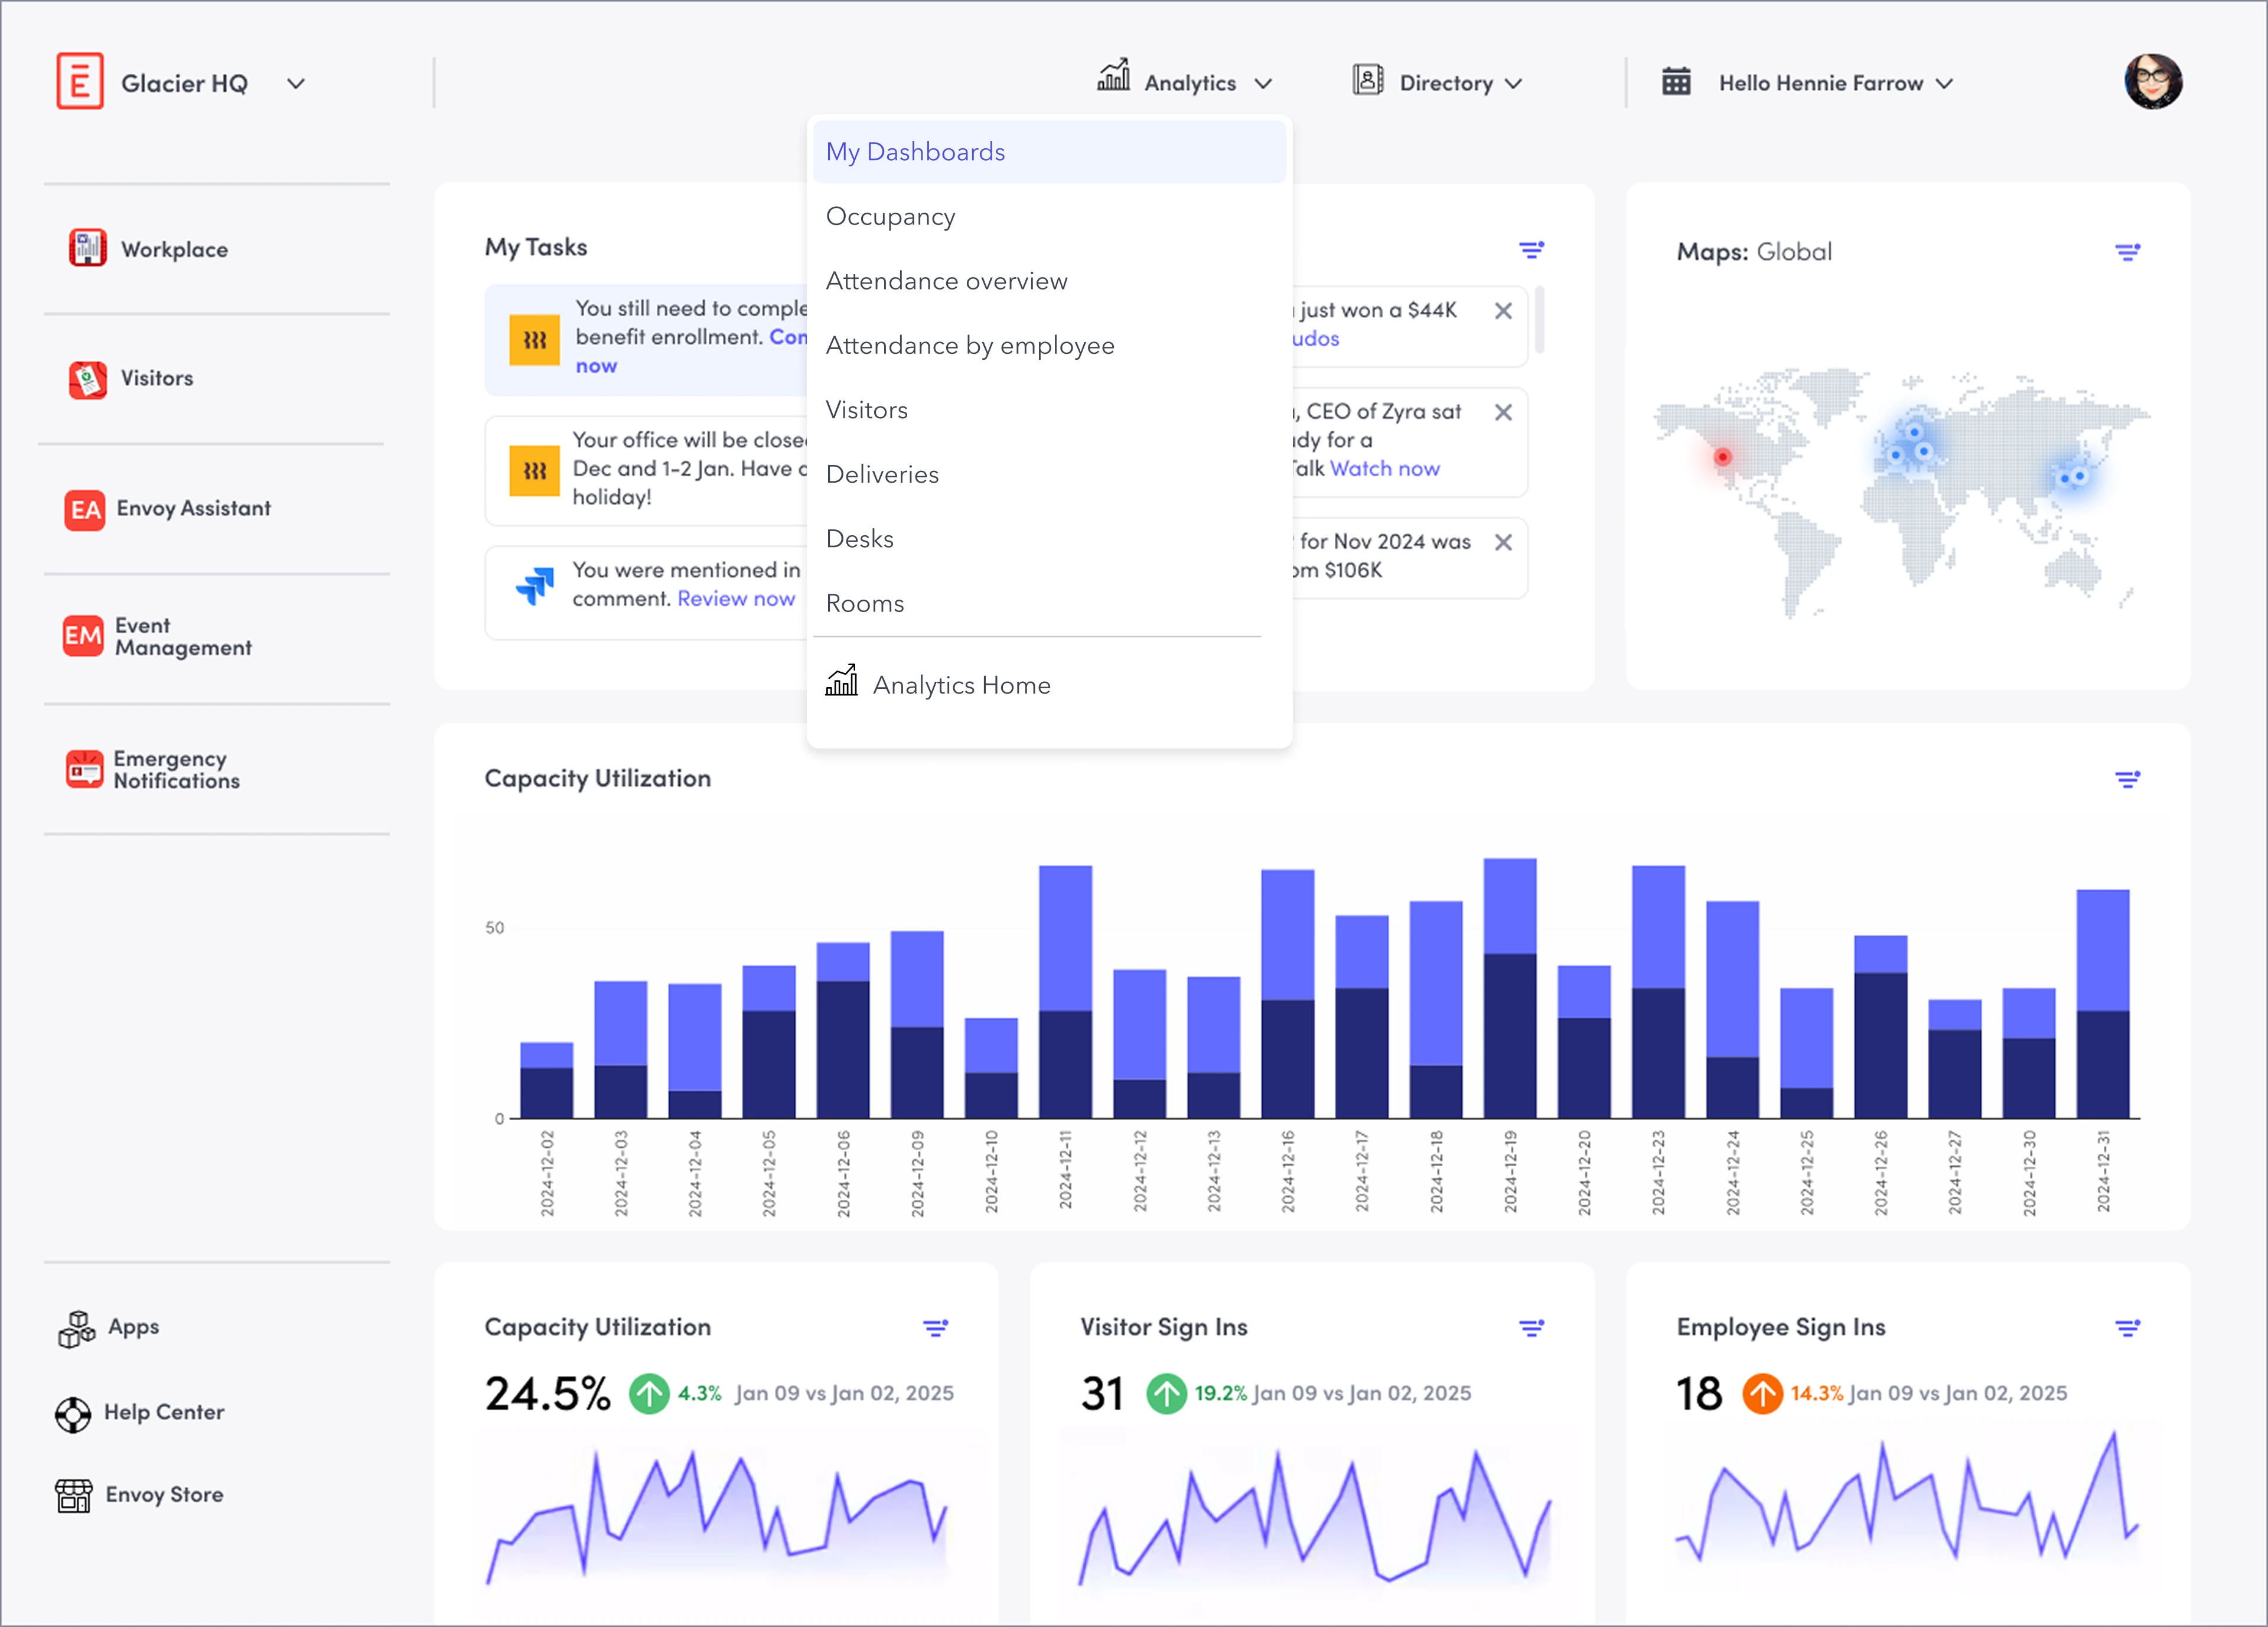Click the Envoy logo icon
The image size is (2268, 1627).
tap(80, 81)
